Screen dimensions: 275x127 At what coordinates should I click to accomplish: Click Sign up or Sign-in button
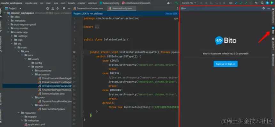pyautogui.click(x=225, y=64)
